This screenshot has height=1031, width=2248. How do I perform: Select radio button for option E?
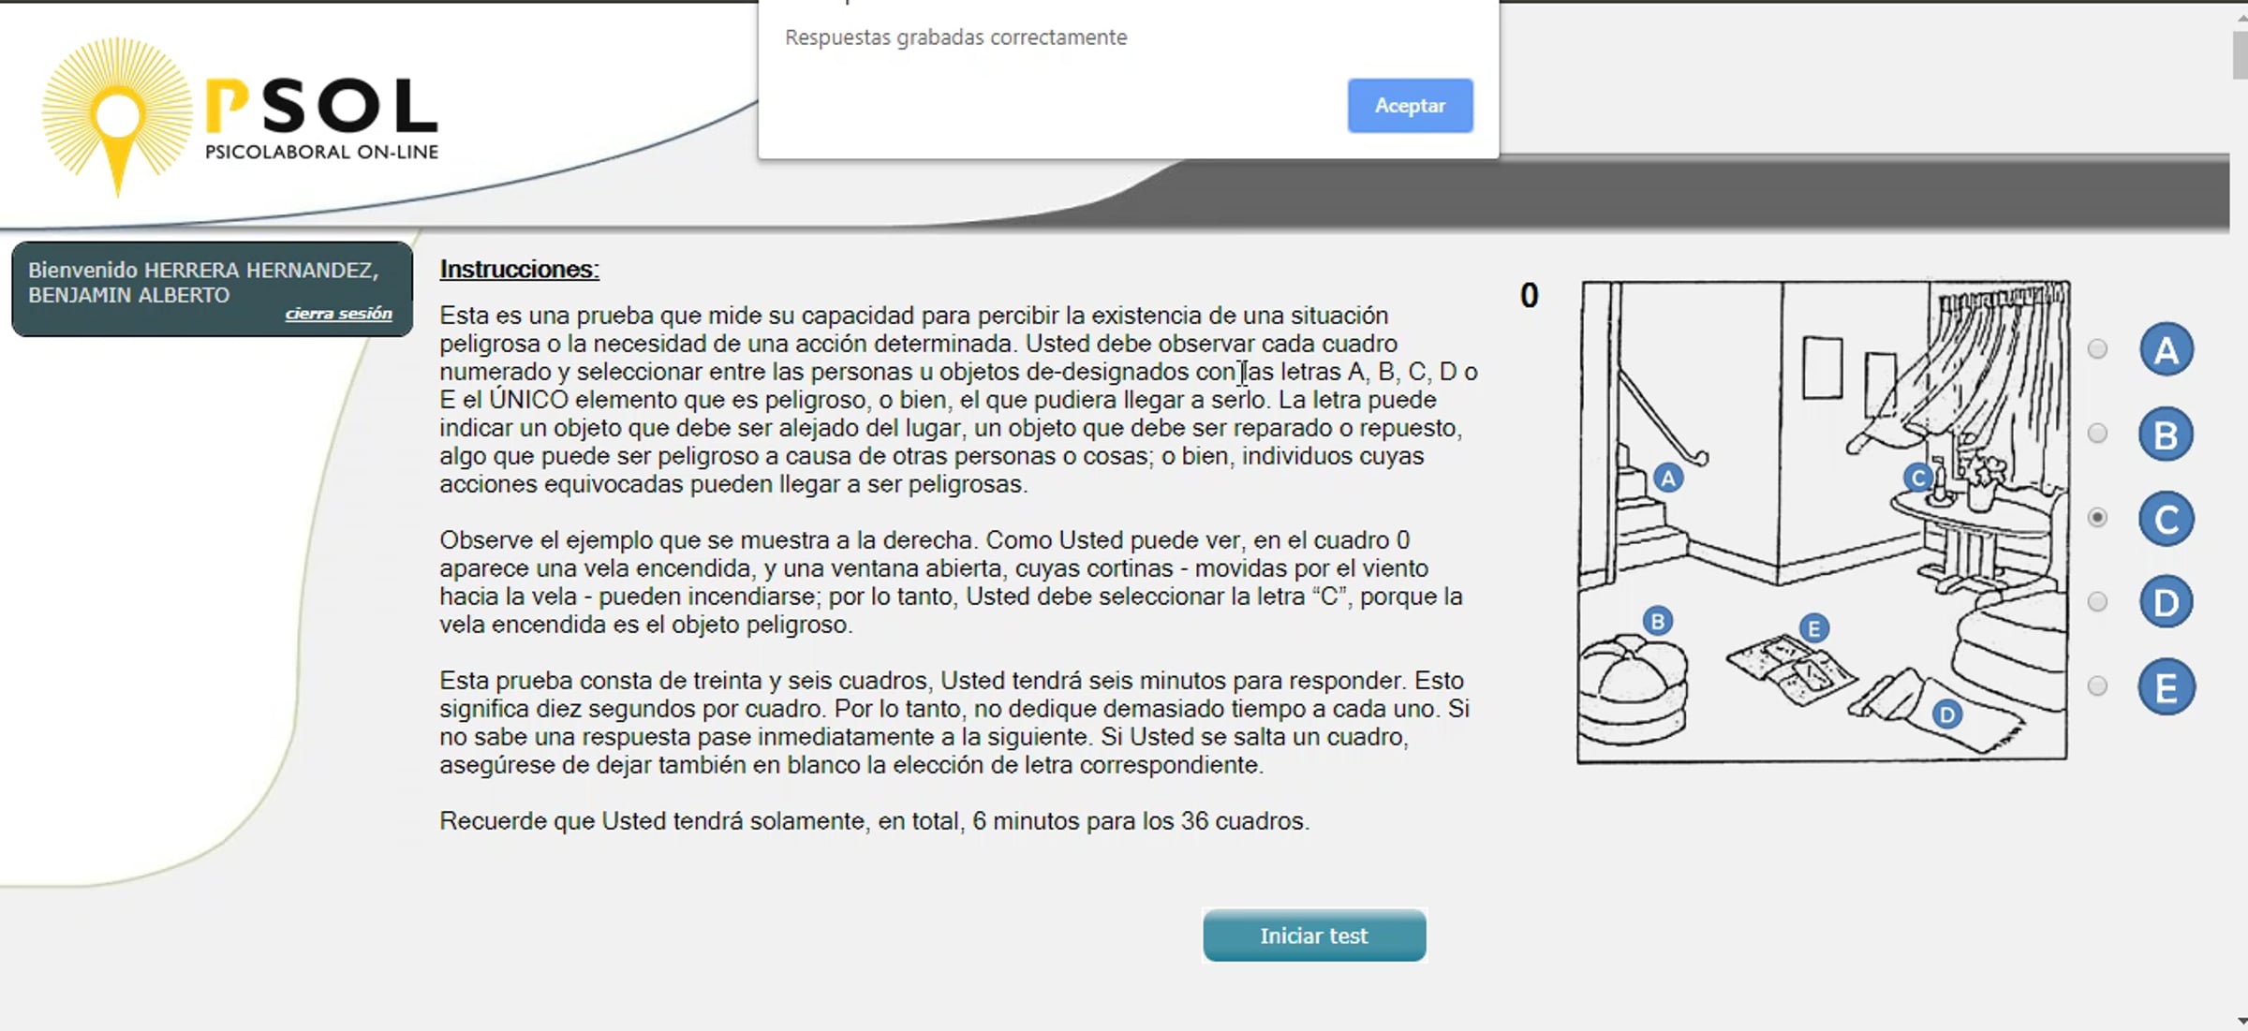pos(2097,686)
